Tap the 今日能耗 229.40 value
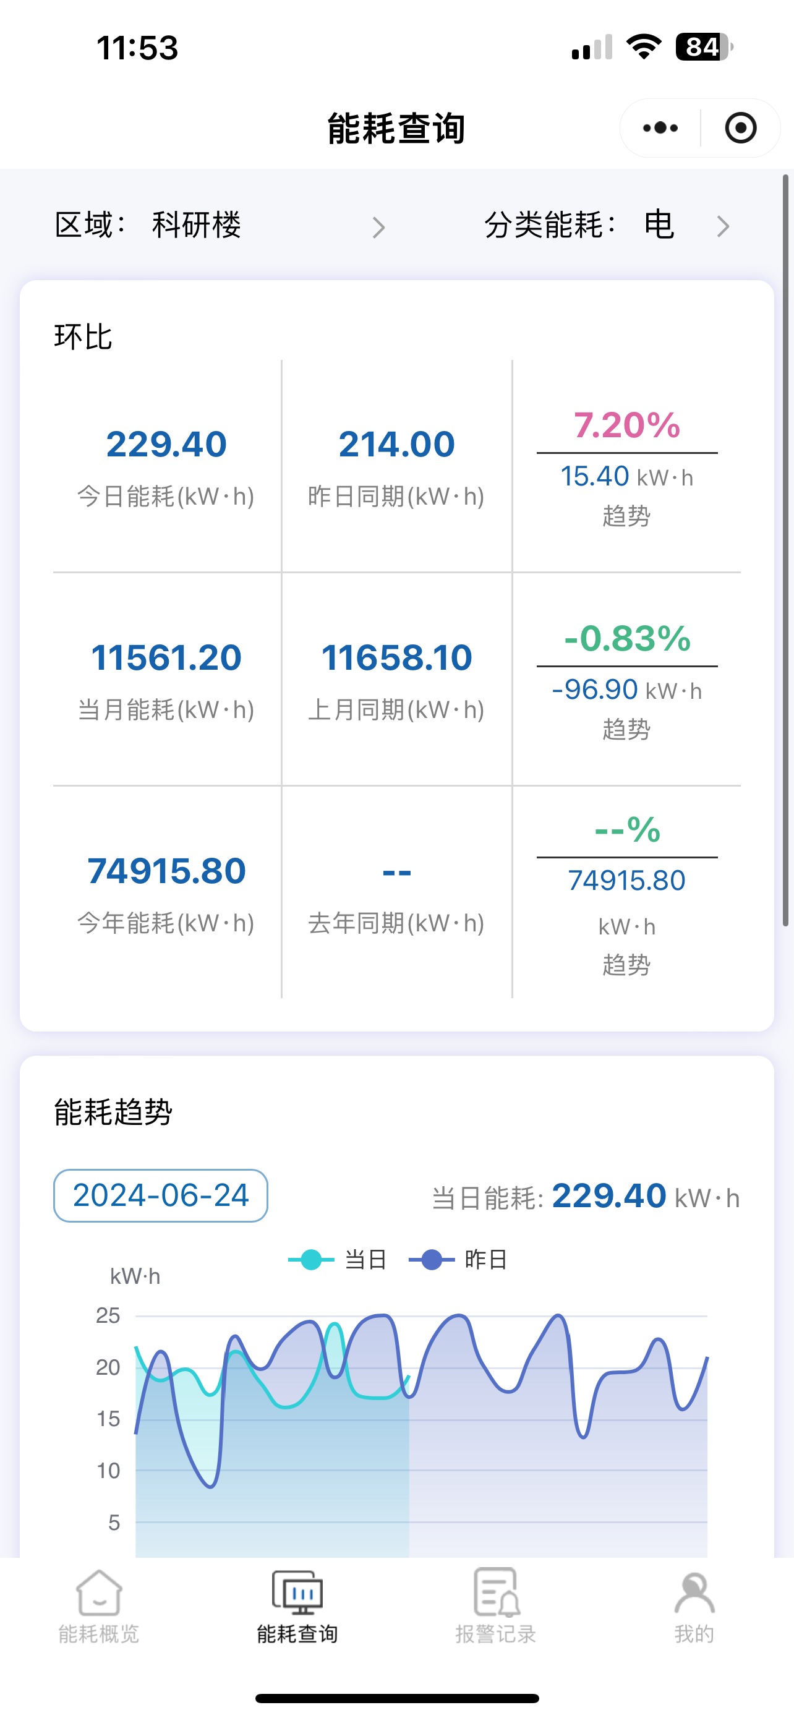 pyautogui.click(x=167, y=444)
